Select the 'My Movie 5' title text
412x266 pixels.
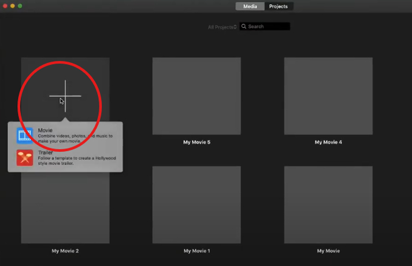197,142
